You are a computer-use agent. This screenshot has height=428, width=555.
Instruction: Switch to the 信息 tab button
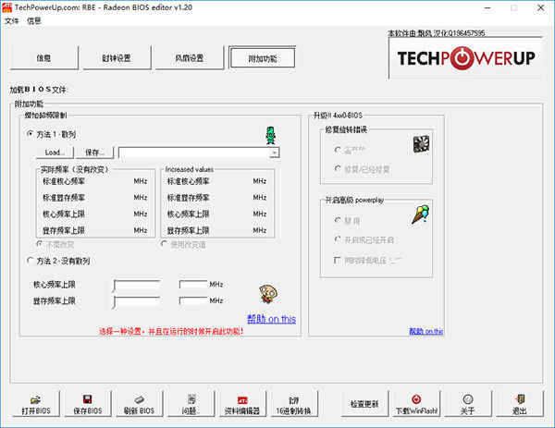pos(43,58)
